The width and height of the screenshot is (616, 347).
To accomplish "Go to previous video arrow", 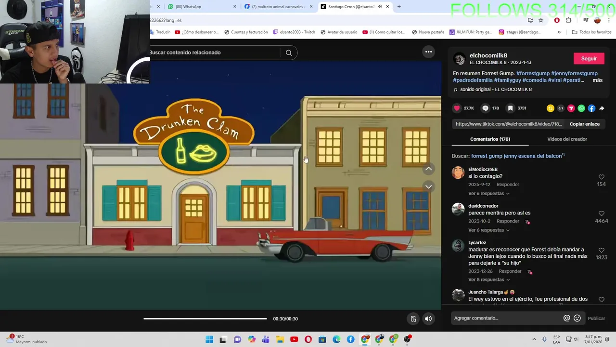I will pos(428,169).
